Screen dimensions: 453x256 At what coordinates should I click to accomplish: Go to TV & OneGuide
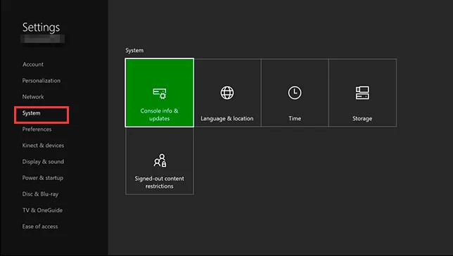42,210
